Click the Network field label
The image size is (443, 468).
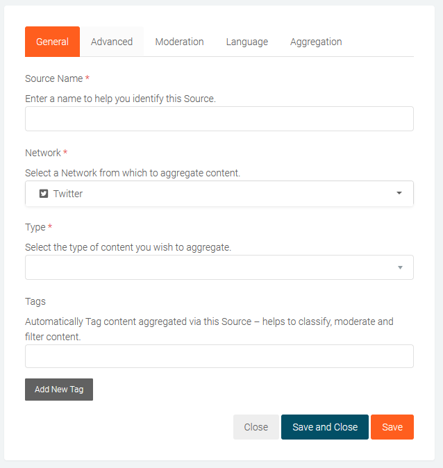tap(43, 153)
